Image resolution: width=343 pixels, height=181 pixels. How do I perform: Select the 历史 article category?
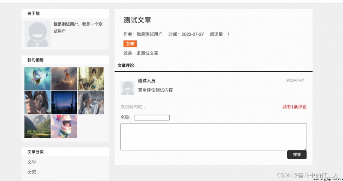click(x=32, y=172)
